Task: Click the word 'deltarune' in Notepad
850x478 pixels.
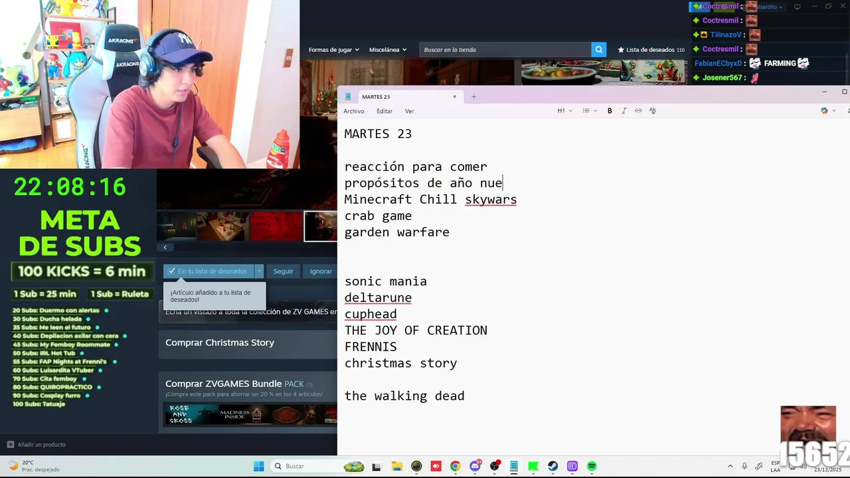Action: (x=378, y=298)
